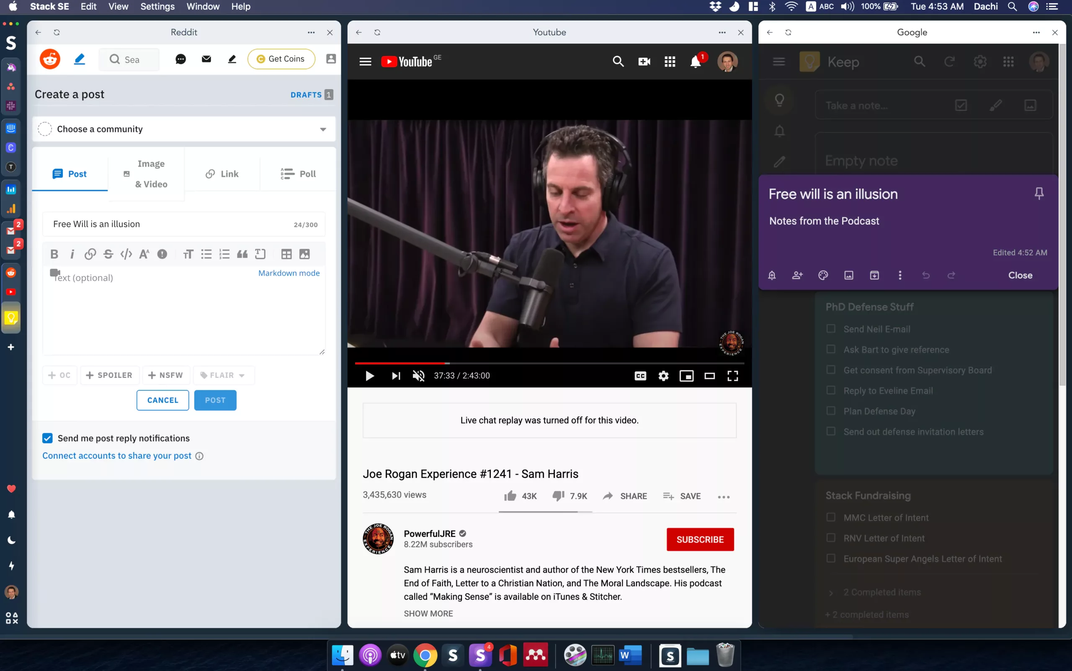The height and width of the screenshot is (671, 1072).
Task: Toggle closed captions on the video
Action: point(640,376)
